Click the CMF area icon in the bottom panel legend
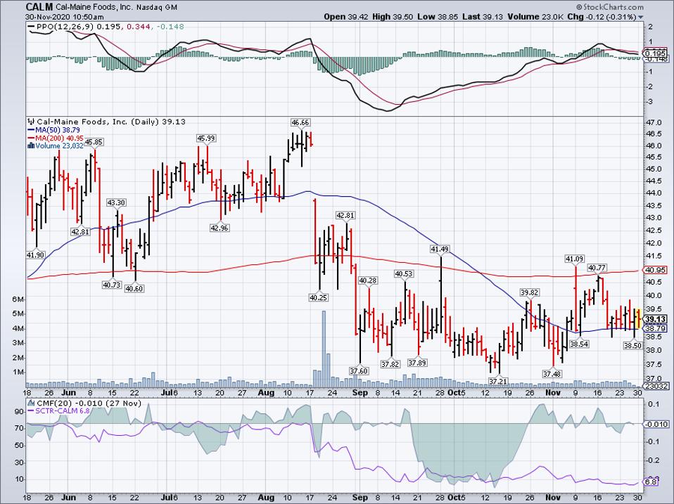This screenshot has height=504, width=674. click(x=31, y=403)
